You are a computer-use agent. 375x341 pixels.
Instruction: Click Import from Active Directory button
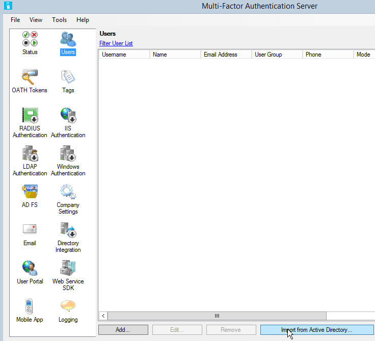316,330
